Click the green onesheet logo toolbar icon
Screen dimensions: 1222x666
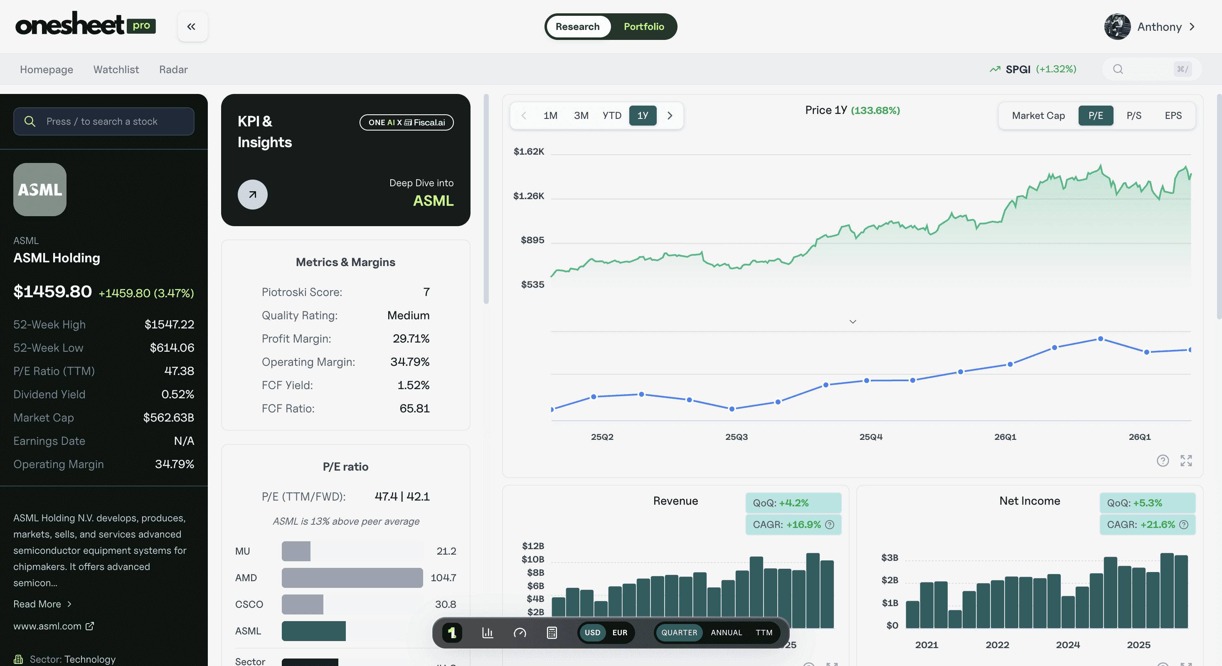click(x=452, y=632)
